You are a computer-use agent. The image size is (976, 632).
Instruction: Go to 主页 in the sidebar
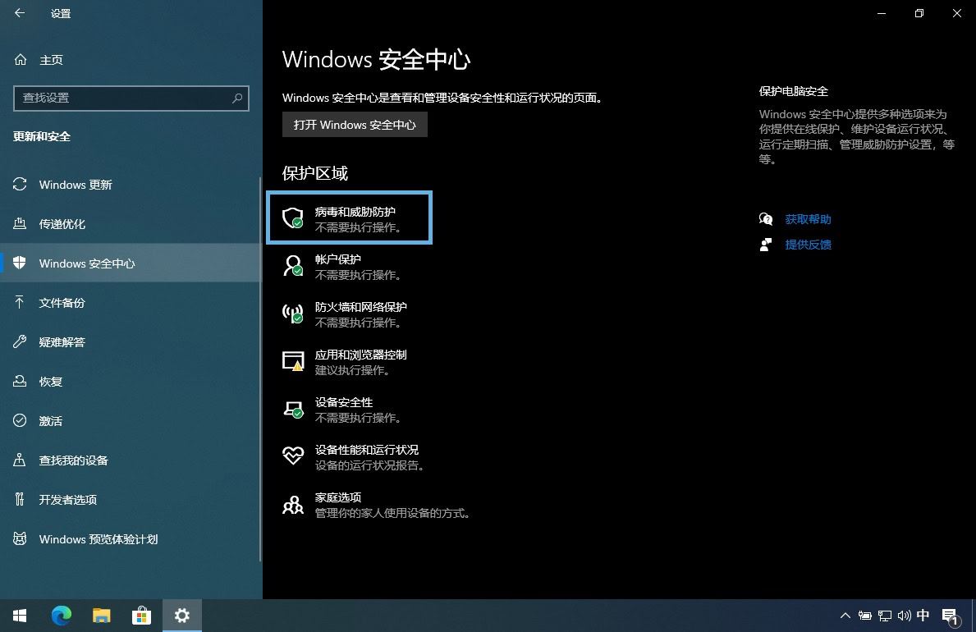(x=131, y=60)
